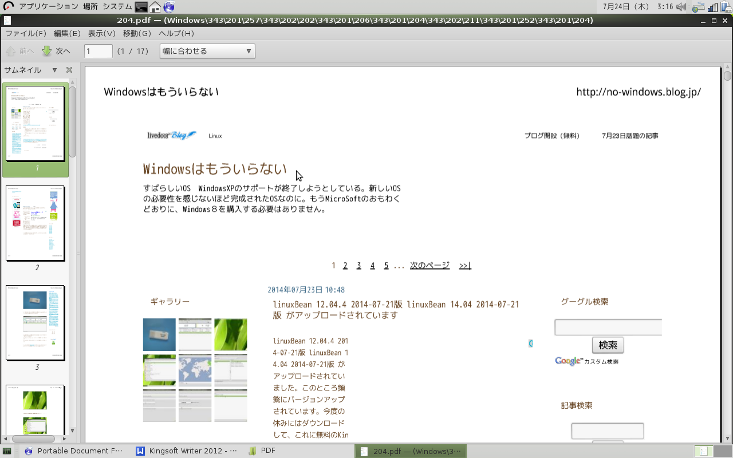Click page link 4 in pagination

pos(372,266)
